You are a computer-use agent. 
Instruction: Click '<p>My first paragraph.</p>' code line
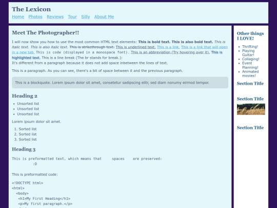point(45,204)
